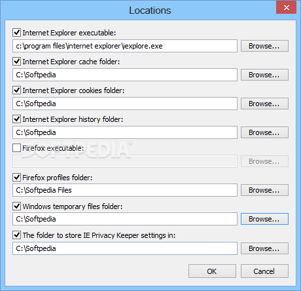Toggle IE Privacy Keeper settings folder checkbox

[17, 235]
